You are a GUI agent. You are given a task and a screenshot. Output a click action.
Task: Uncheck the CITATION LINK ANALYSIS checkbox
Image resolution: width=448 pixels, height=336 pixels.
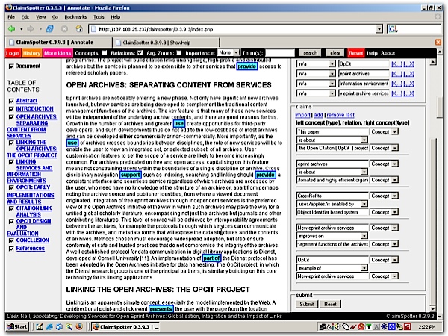tap(11, 208)
